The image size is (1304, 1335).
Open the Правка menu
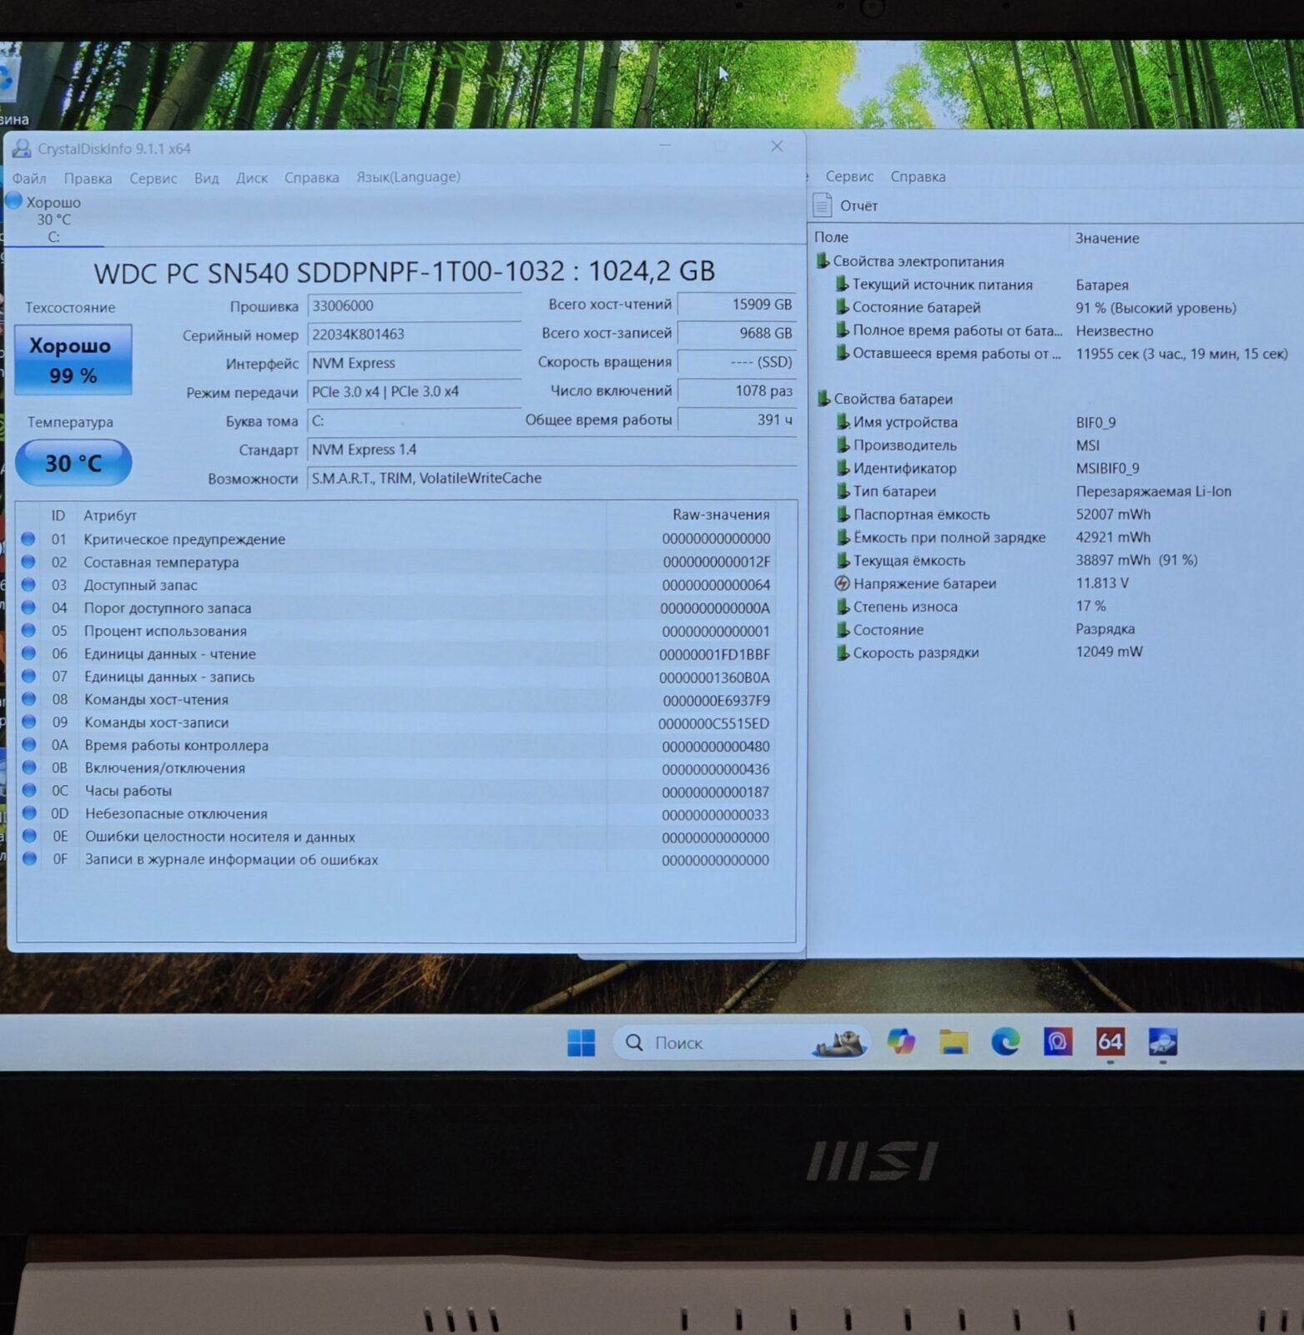pos(88,179)
